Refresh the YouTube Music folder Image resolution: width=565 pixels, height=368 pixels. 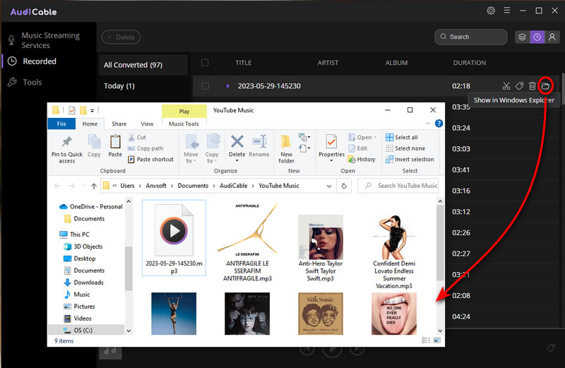344,186
